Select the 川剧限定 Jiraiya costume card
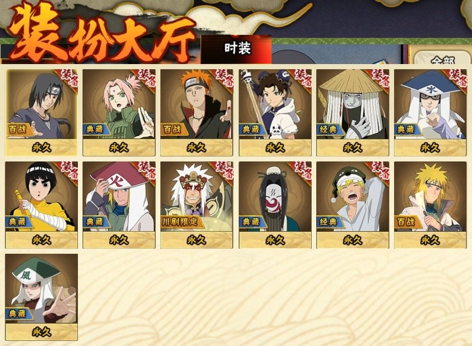This screenshot has width=472, height=346. (196, 205)
